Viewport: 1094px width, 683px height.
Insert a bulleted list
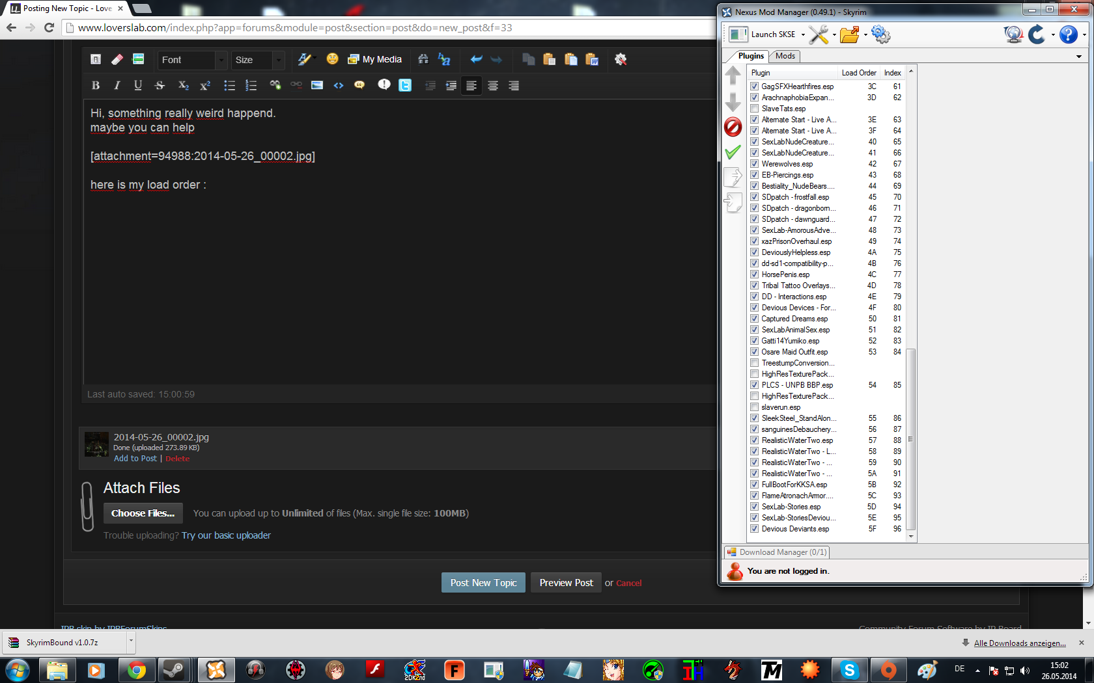pos(229,85)
